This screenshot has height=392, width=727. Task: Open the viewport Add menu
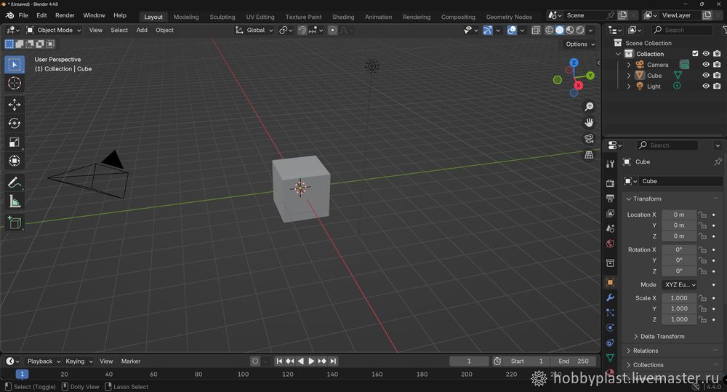tap(142, 30)
